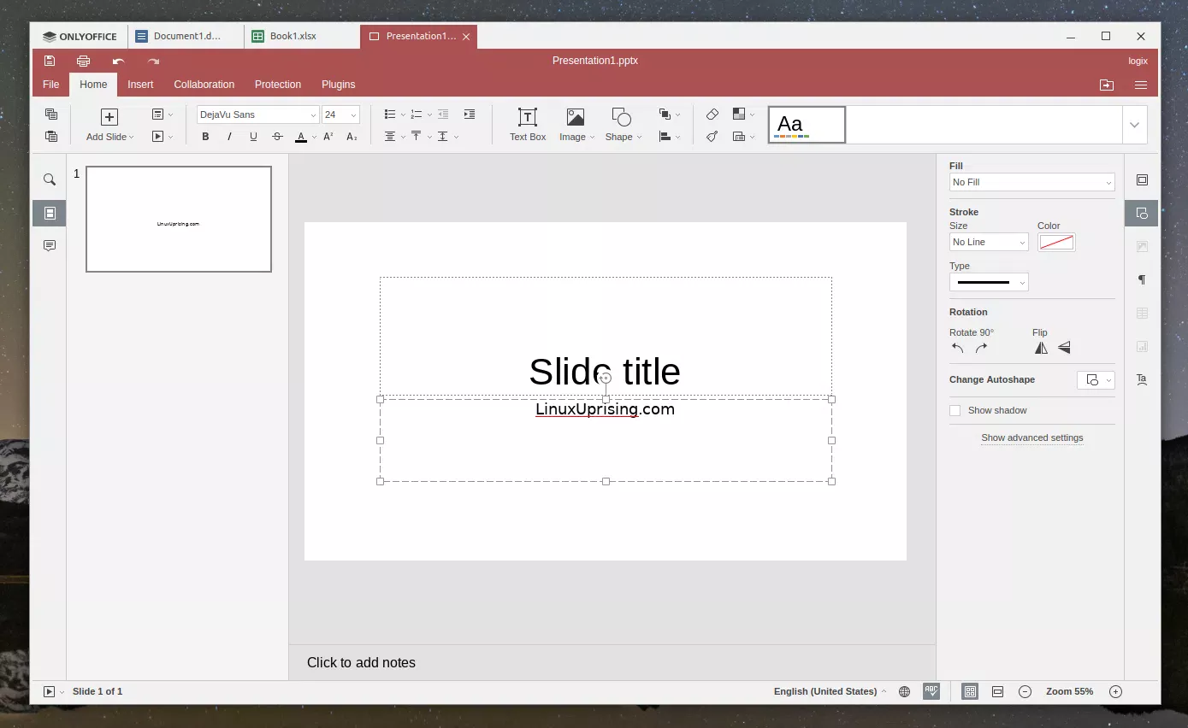Open comments panel in left sidebar

click(50, 246)
